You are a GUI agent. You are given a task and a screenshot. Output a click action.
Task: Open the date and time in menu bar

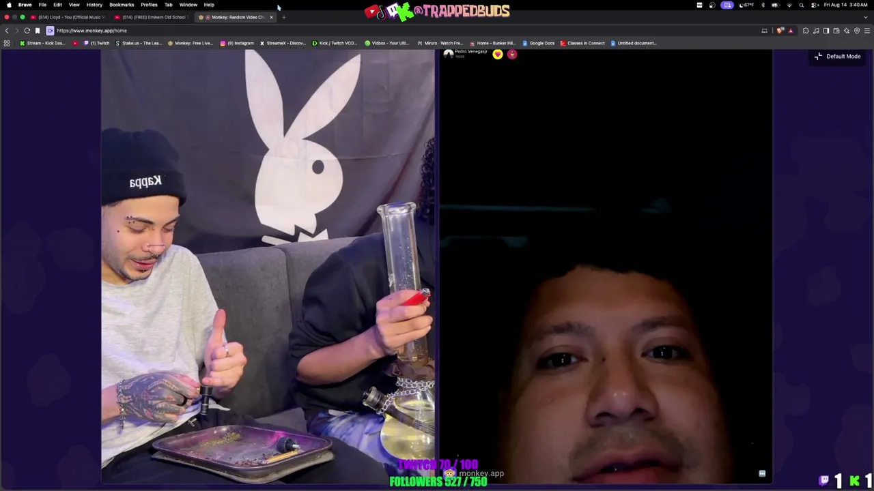pos(845,5)
